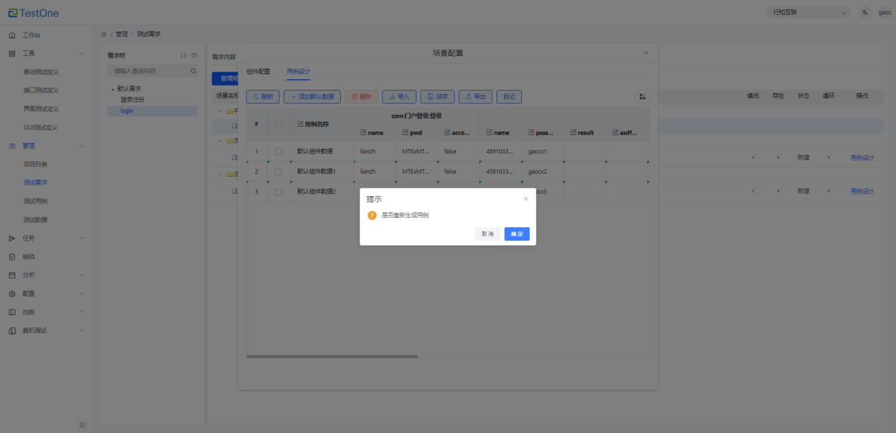Screen dimensions: 896x433
Task: Close the 提示 dialog with X
Action: coord(525,199)
